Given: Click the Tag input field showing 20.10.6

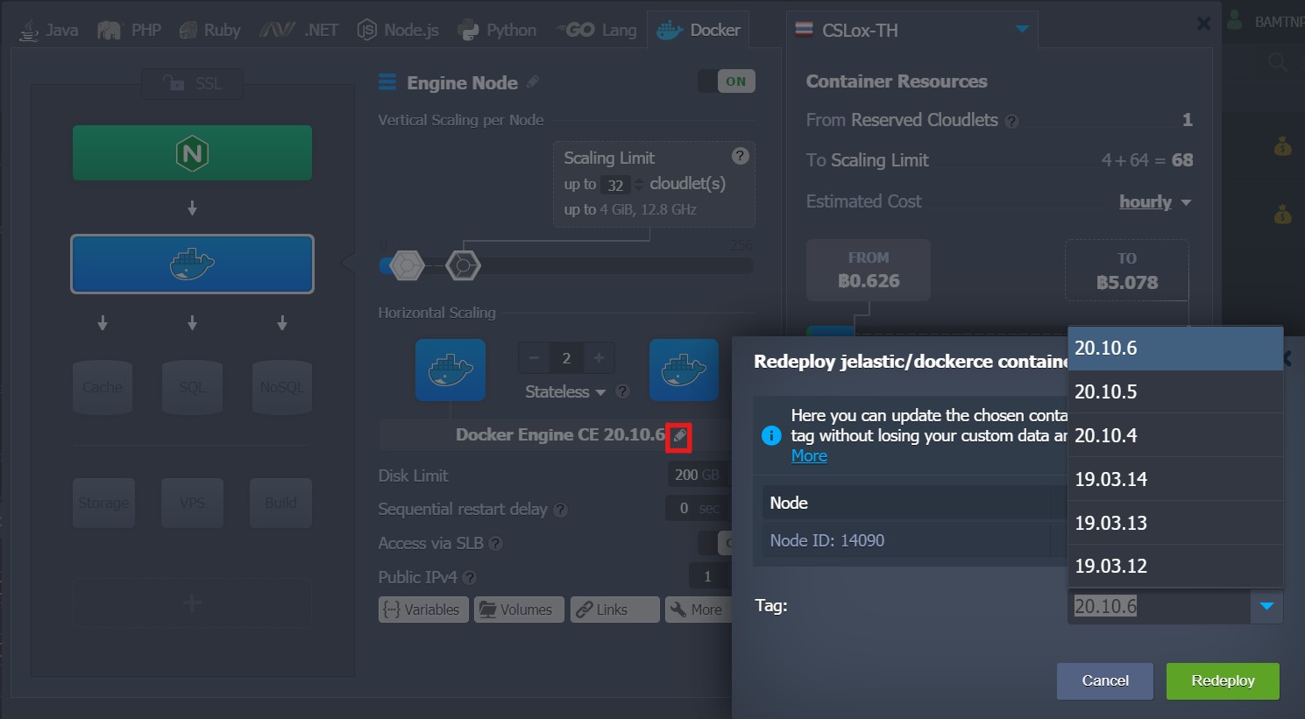Looking at the screenshot, I should [1159, 606].
